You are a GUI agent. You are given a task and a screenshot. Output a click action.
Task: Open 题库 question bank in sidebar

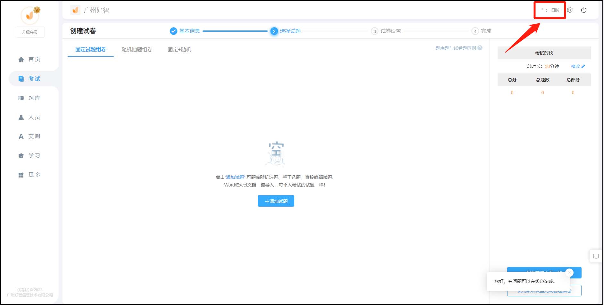[x=30, y=98]
